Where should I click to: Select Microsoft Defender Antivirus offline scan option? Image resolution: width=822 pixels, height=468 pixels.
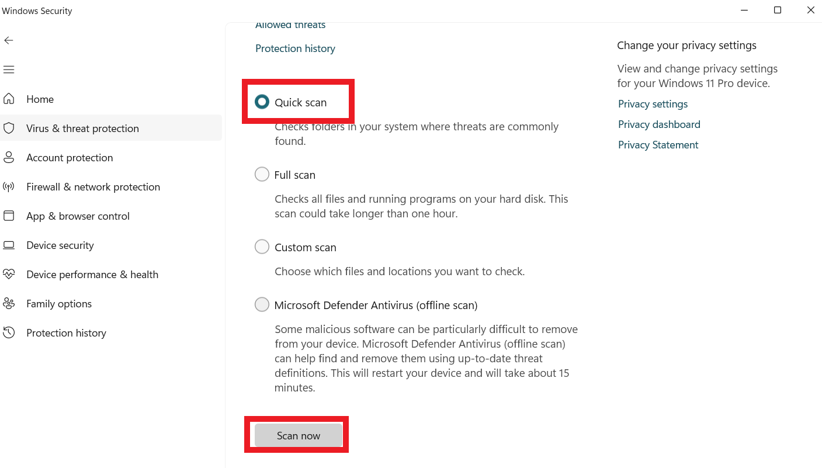pyautogui.click(x=262, y=305)
